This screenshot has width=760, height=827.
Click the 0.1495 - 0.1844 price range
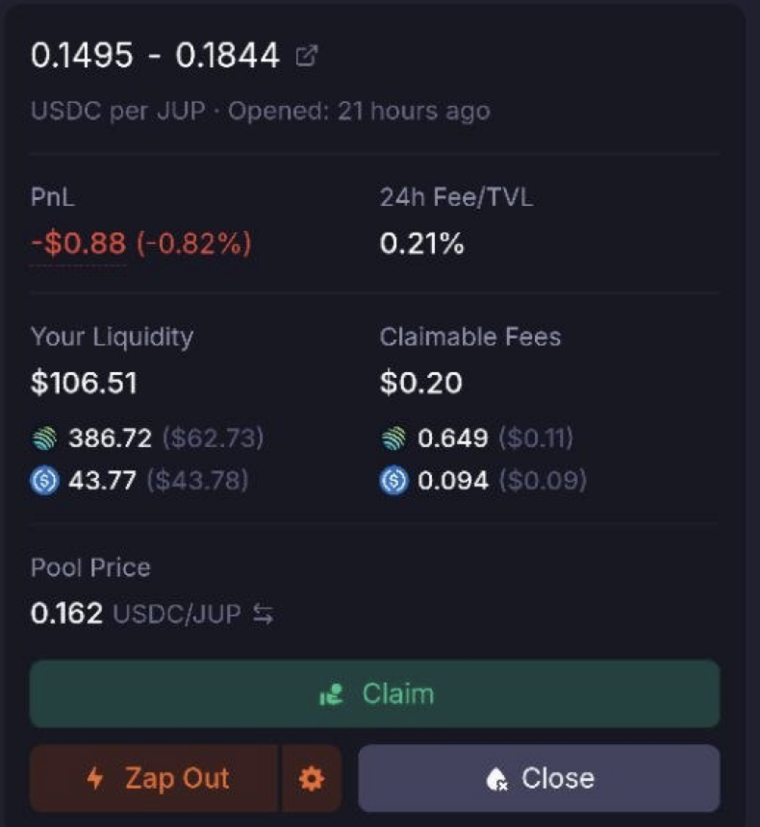point(154,56)
